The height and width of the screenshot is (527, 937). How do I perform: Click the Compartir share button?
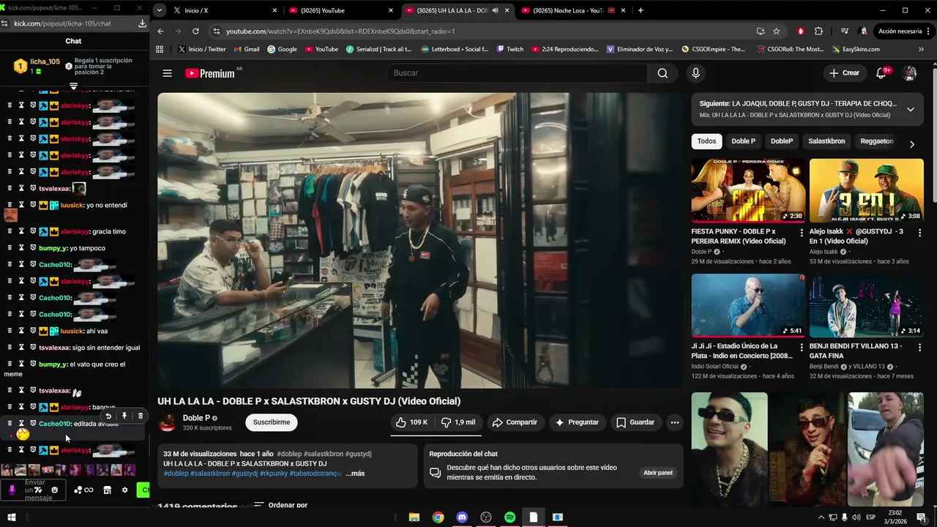click(515, 422)
